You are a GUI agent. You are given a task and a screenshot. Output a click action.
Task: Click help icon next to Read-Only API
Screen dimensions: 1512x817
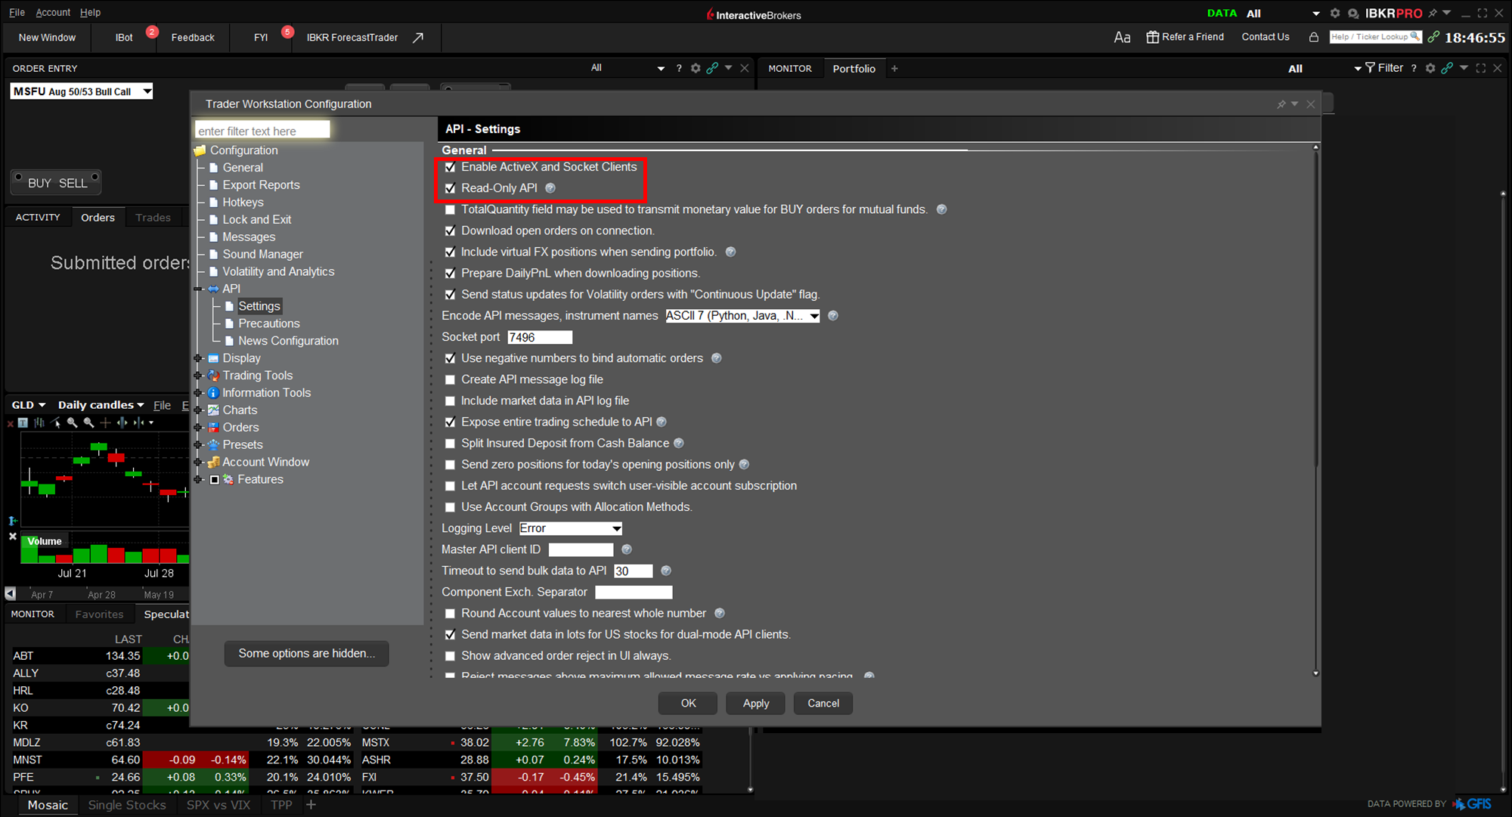coord(550,188)
